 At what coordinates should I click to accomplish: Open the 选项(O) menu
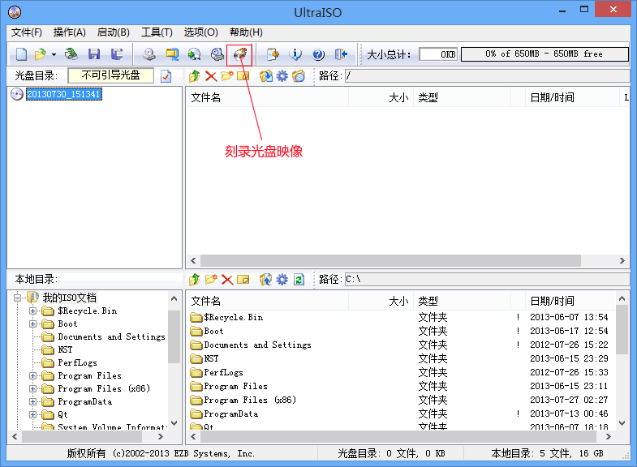[x=200, y=32]
